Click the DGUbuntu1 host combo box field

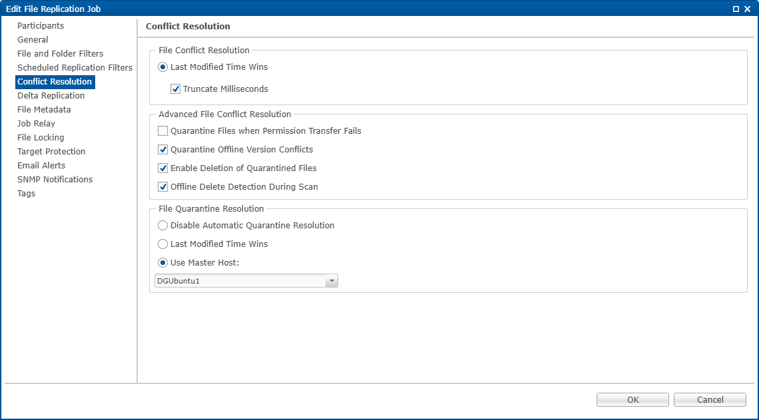coord(240,281)
